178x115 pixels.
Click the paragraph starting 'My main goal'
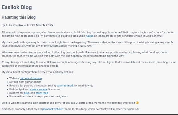(87, 44)
